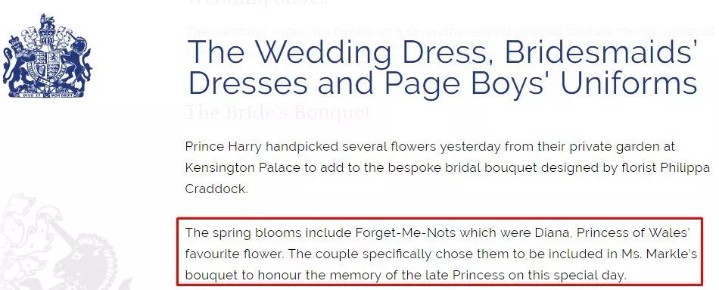This screenshot has width=719, height=290.
Task: Click the word 'Forget-Me-Nots' in the highlighted text
Action: 406,232
